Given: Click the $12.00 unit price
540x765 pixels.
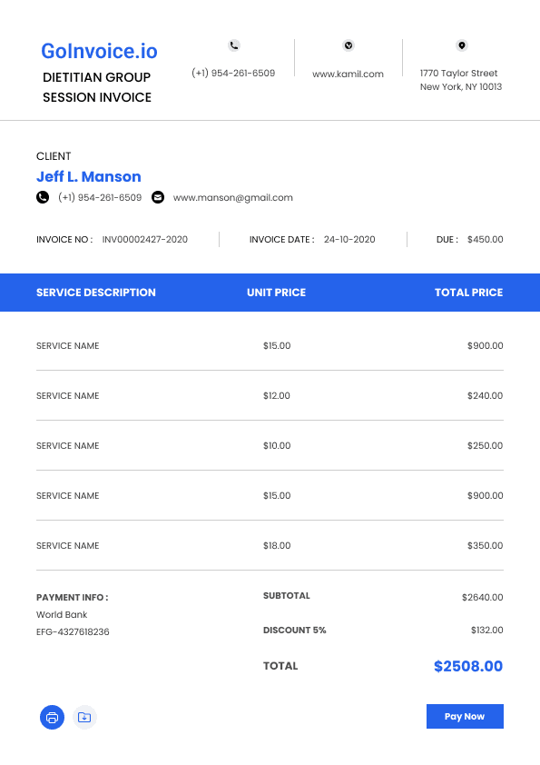Looking at the screenshot, I should (277, 395).
